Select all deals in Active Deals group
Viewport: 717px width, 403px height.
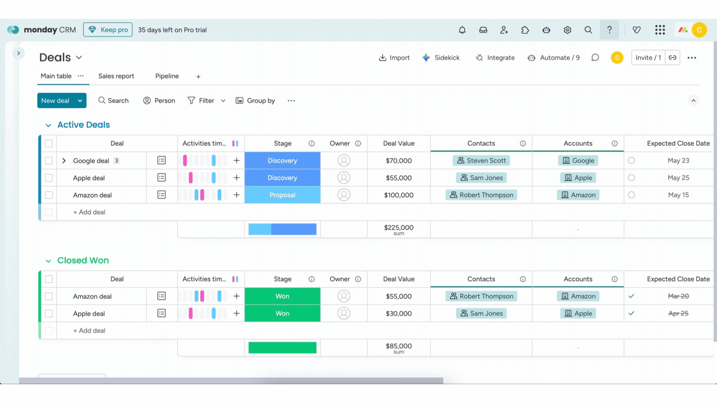[49, 144]
